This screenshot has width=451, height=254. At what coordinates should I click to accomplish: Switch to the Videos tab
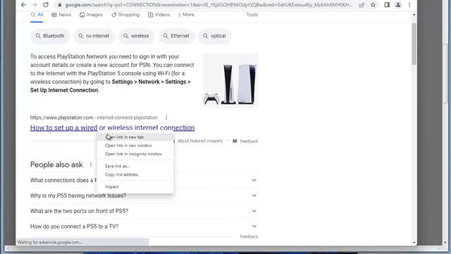(x=159, y=15)
